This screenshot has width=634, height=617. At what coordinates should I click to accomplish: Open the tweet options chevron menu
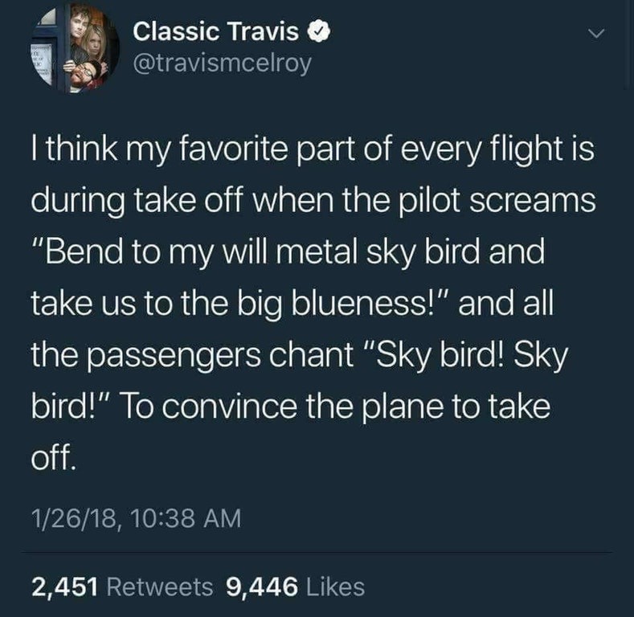[x=595, y=34]
